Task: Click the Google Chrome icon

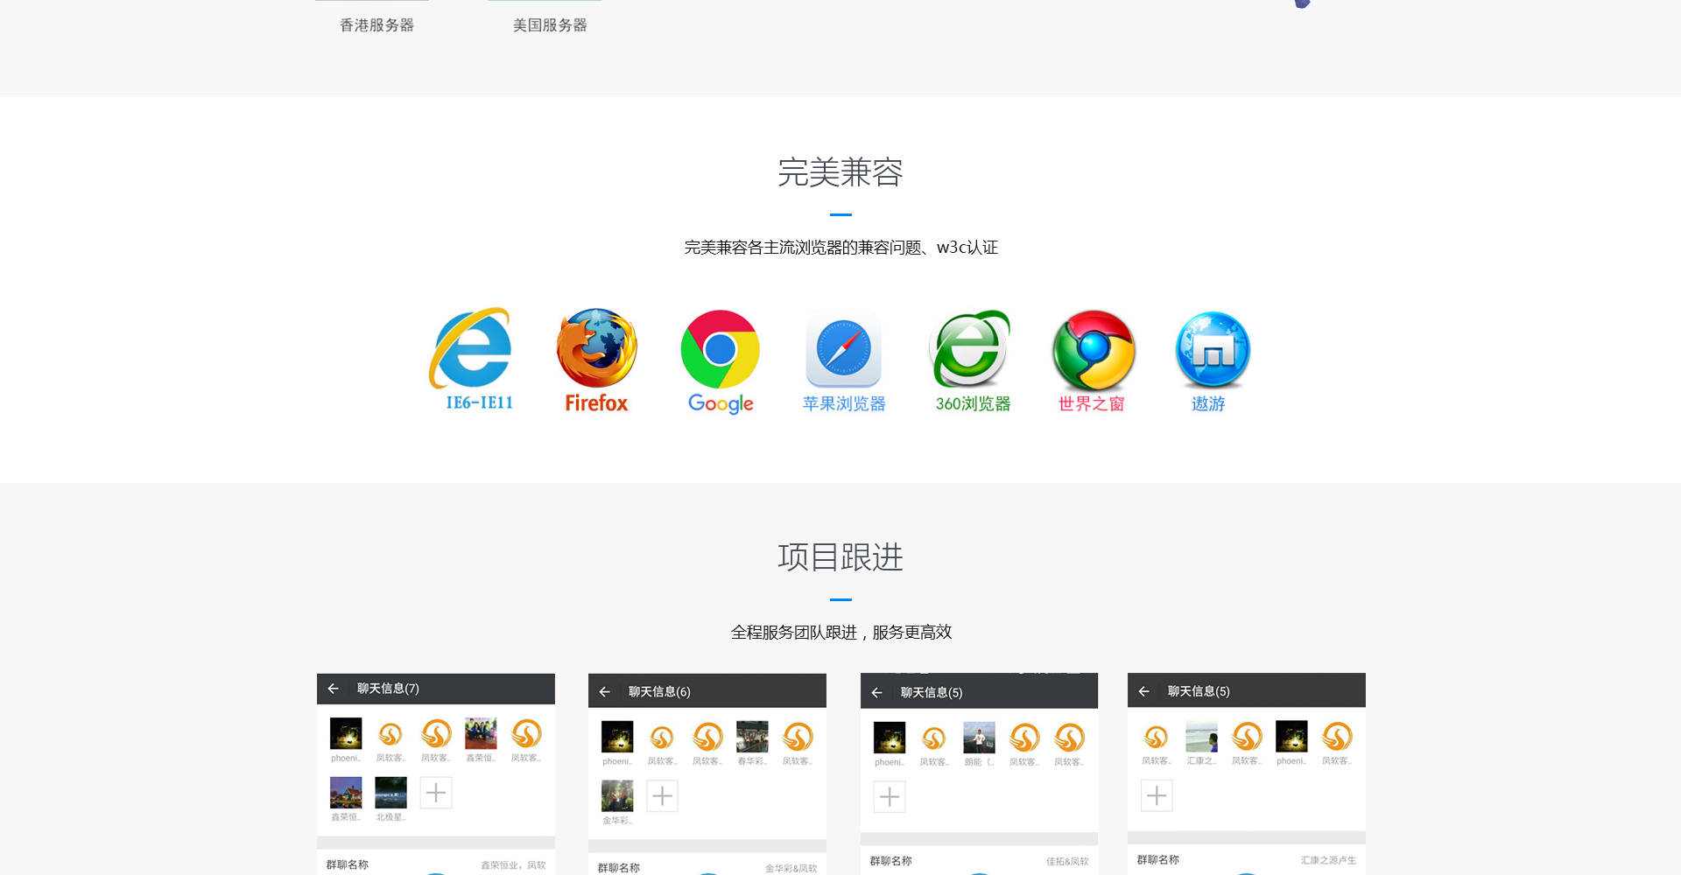Action: [x=720, y=349]
